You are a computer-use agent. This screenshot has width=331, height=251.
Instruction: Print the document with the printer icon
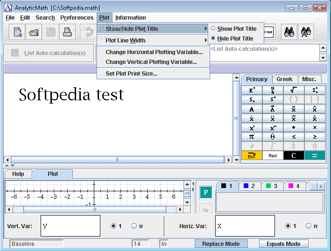68,32
